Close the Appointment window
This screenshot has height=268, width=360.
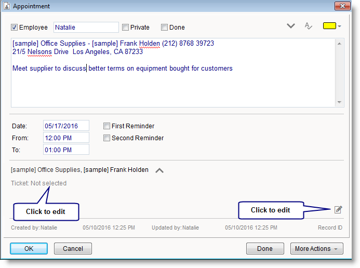click(340, 6)
